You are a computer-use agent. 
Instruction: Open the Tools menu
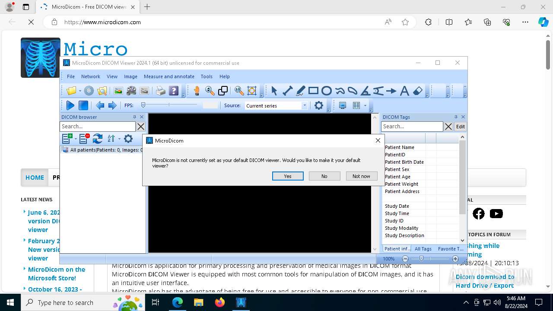(x=207, y=76)
